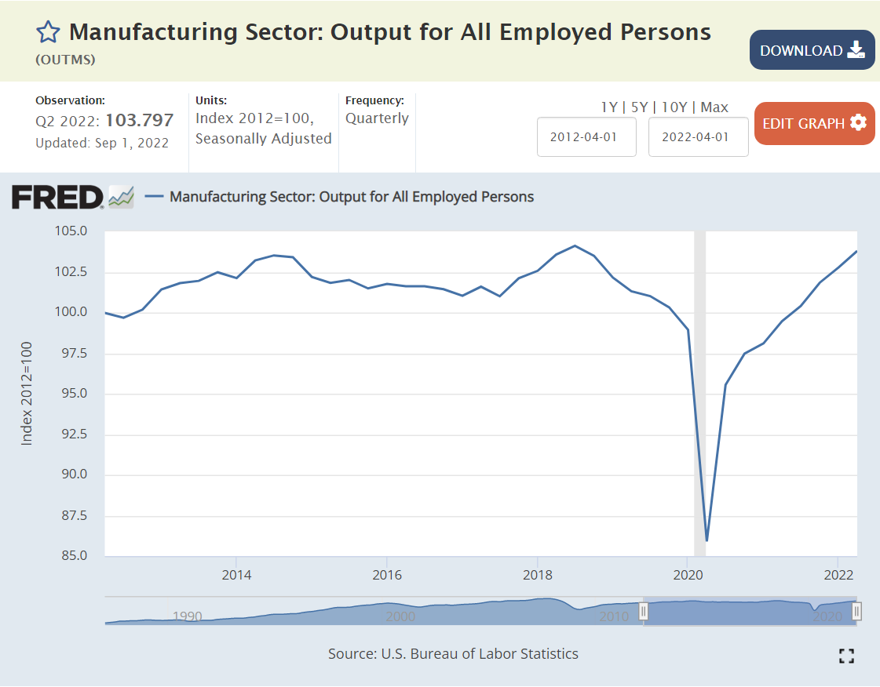Open the U.S. Bureau of Labor Statistics source
The width and height of the screenshot is (880, 687).
click(x=480, y=653)
